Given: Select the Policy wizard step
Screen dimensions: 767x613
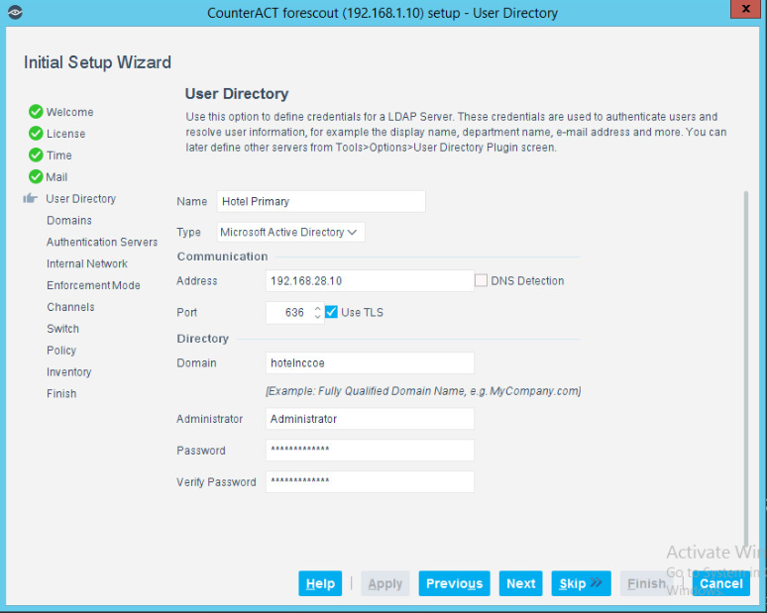Looking at the screenshot, I should (61, 350).
